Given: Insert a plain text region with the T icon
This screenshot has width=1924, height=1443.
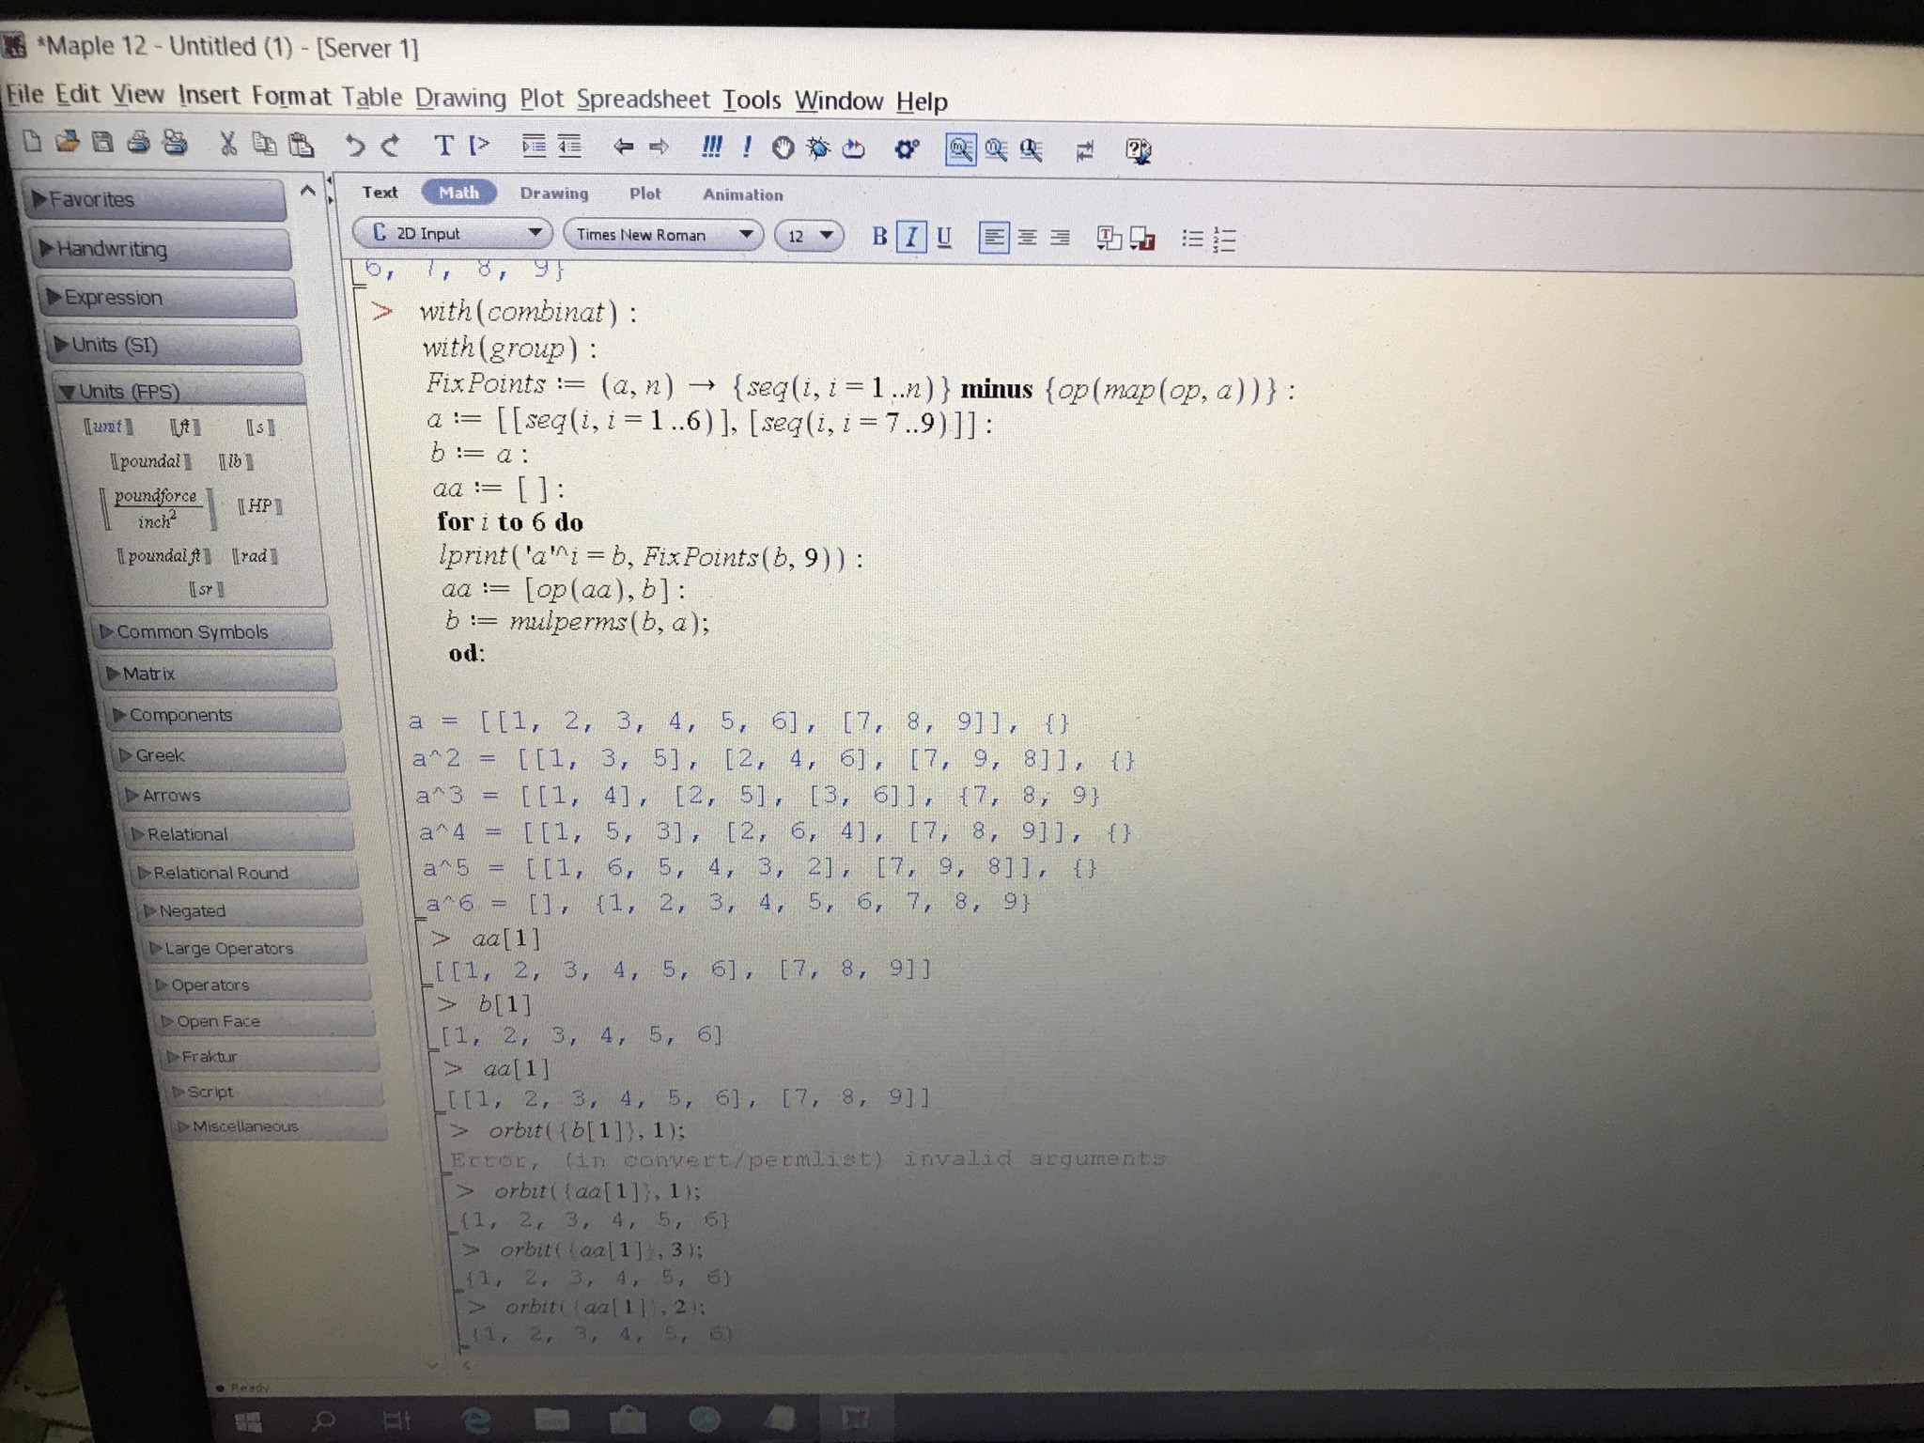Looking at the screenshot, I should point(443,146).
